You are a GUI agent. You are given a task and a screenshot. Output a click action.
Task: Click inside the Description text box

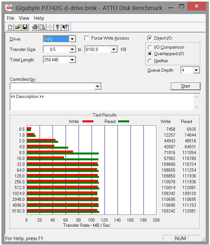click(102, 102)
